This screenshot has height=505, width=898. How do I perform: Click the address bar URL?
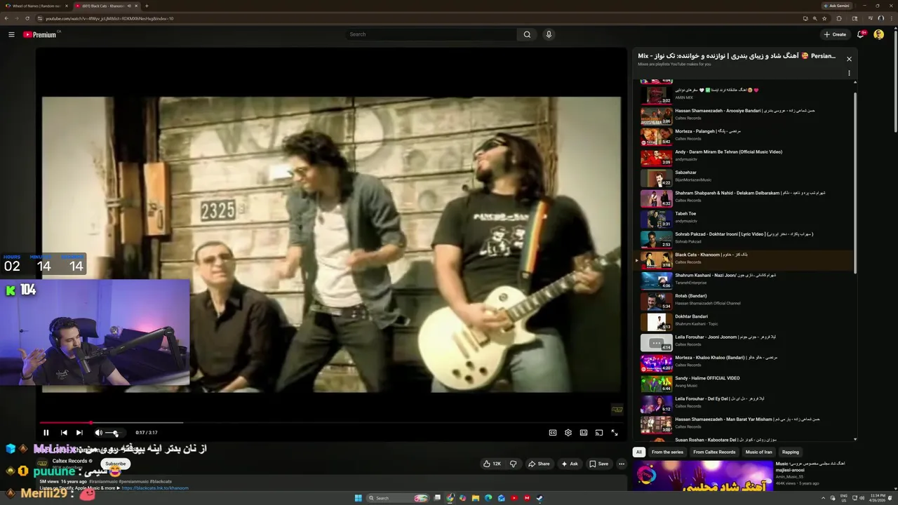coord(109,18)
